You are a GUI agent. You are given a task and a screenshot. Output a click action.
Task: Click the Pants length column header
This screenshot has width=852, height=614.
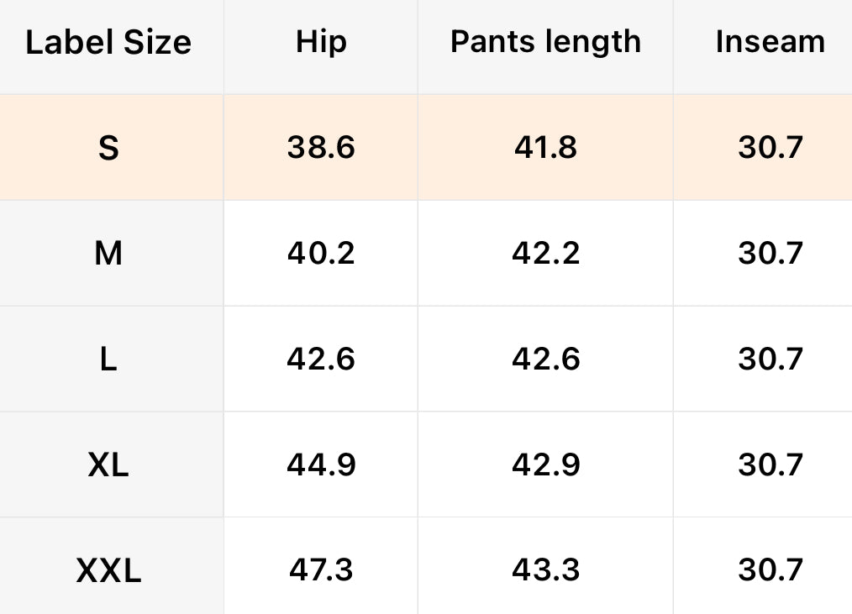pos(545,42)
